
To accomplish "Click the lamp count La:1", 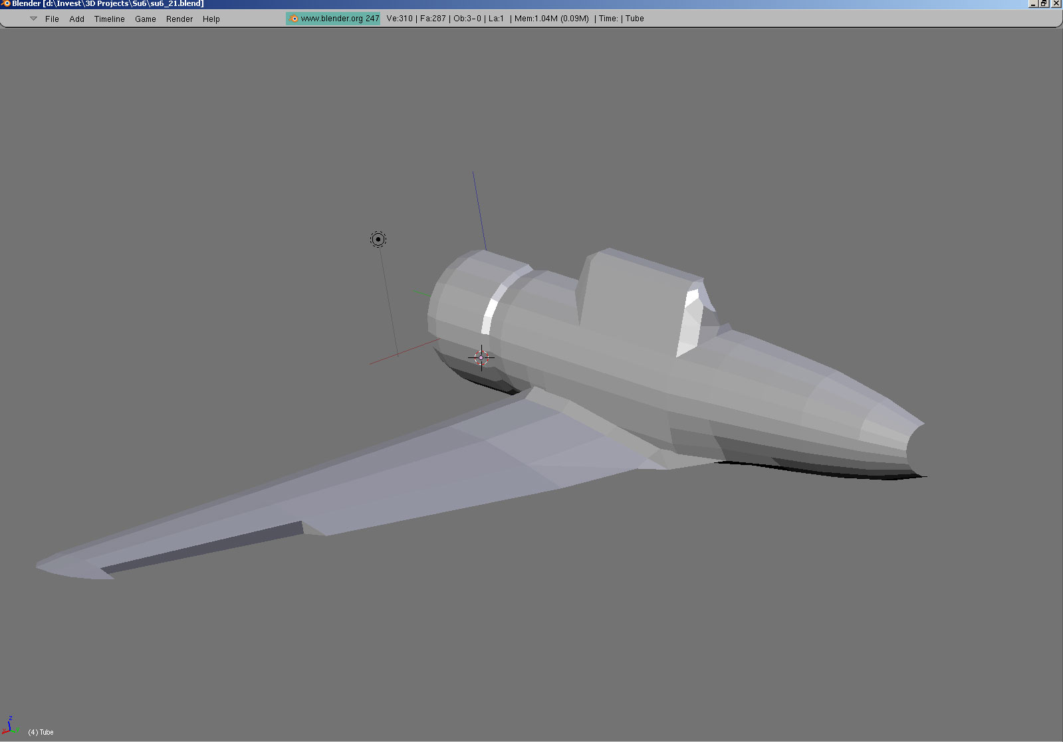I will coord(497,19).
